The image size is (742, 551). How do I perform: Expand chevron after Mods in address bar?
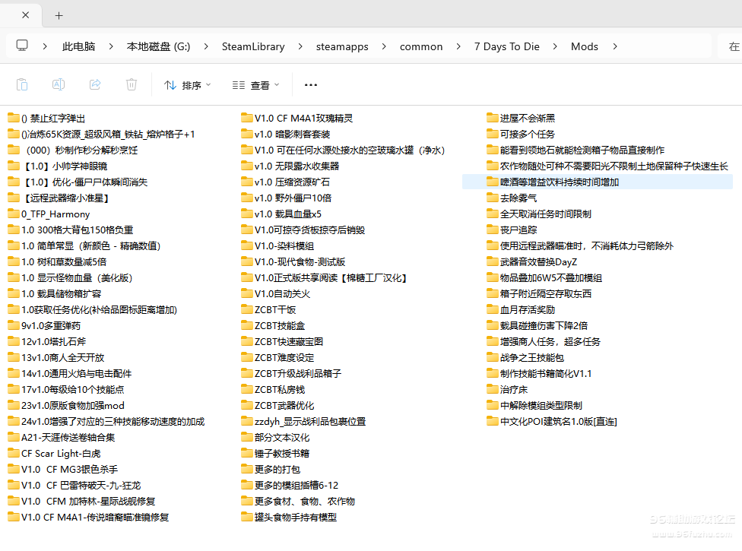tap(614, 46)
